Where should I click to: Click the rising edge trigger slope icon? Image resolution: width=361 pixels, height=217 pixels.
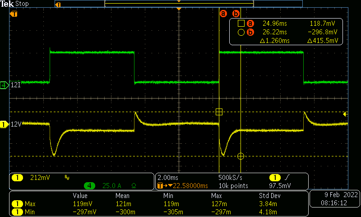[288, 178]
